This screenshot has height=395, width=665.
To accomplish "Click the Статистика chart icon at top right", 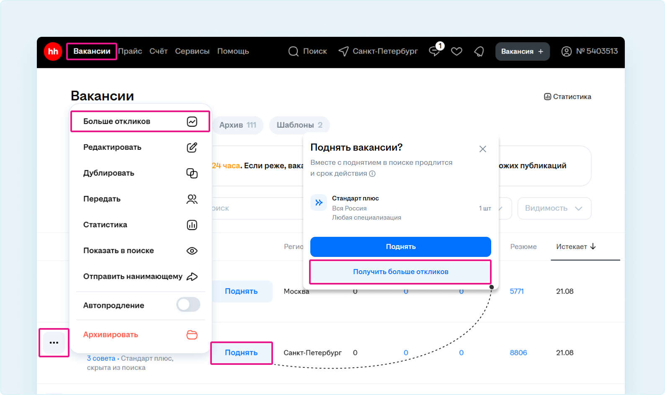I will point(547,97).
